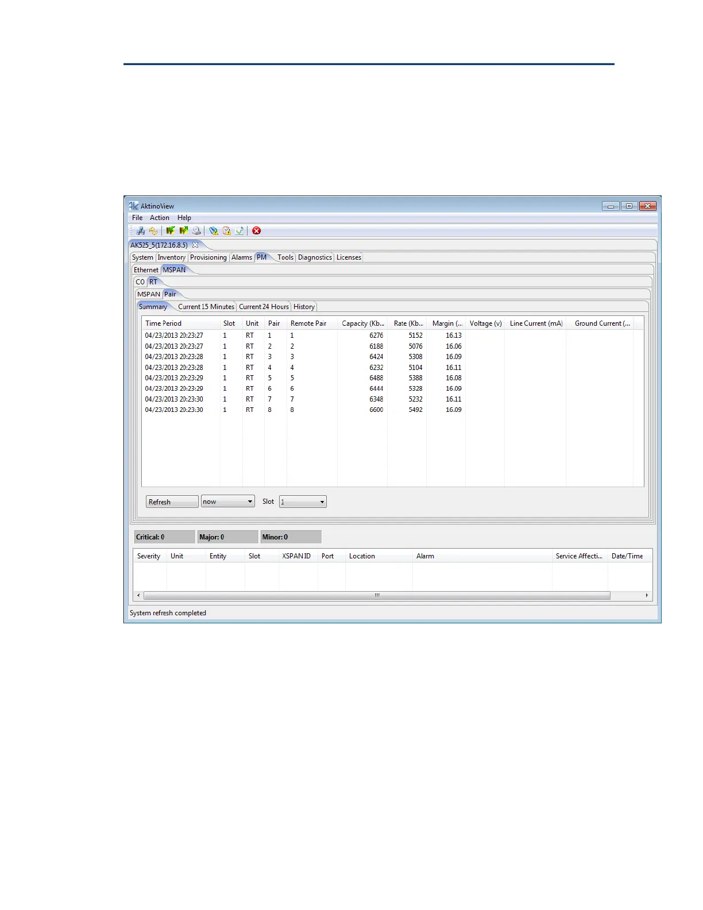Sort by Time Period column header
The width and height of the screenshot is (703, 910).
[x=181, y=323]
